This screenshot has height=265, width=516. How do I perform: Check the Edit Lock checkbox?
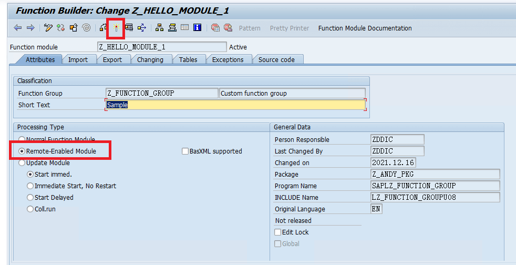(x=278, y=232)
